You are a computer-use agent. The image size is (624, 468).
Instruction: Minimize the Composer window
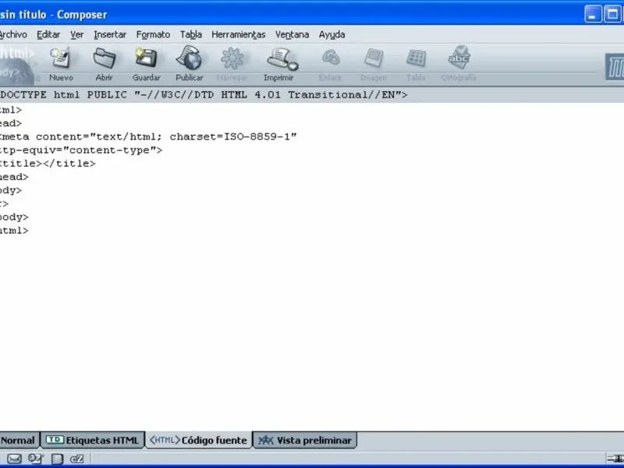[593, 14]
